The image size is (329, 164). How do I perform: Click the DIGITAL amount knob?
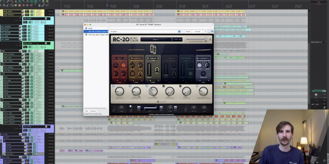[170, 91]
